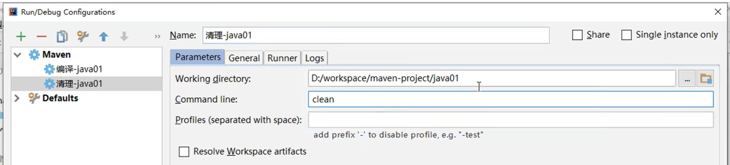Enable Resolve Workspace artifacts
Screen dimensions: 730x165
[x=184, y=152]
